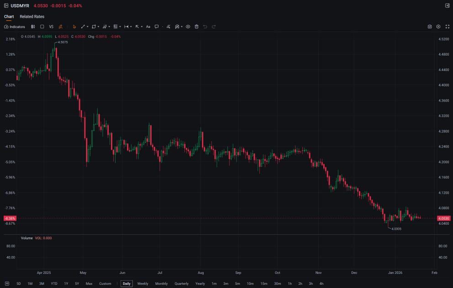This screenshot has height=288, width=453.
Task: Select the 1Y time range
Action: coord(66,284)
